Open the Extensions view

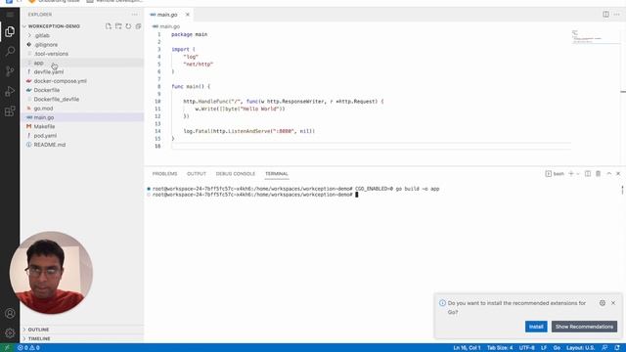[x=10, y=111]
